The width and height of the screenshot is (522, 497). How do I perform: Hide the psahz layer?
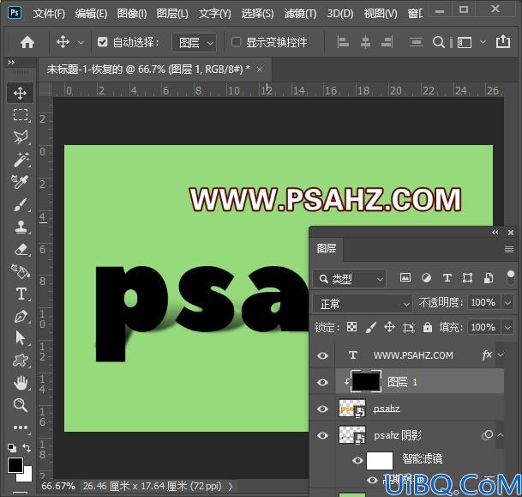click(x=322, y=409)
